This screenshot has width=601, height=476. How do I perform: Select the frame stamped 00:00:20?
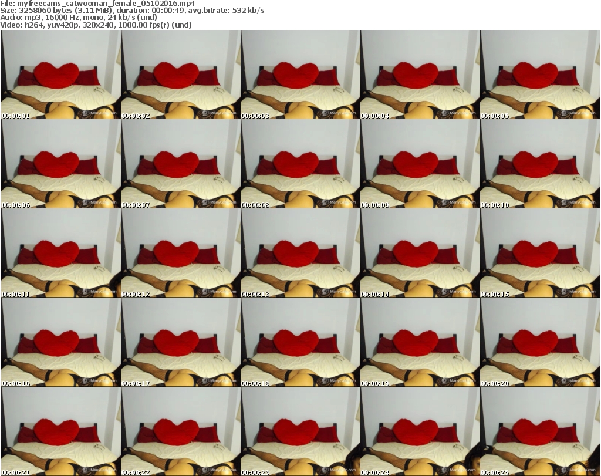[540, 342]
